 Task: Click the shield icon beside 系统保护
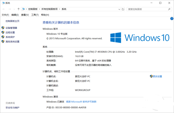coord(3,37)
